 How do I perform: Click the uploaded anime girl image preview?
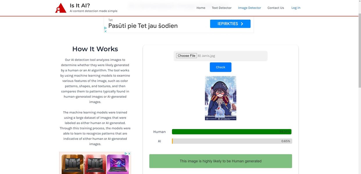tap(220, 98)
